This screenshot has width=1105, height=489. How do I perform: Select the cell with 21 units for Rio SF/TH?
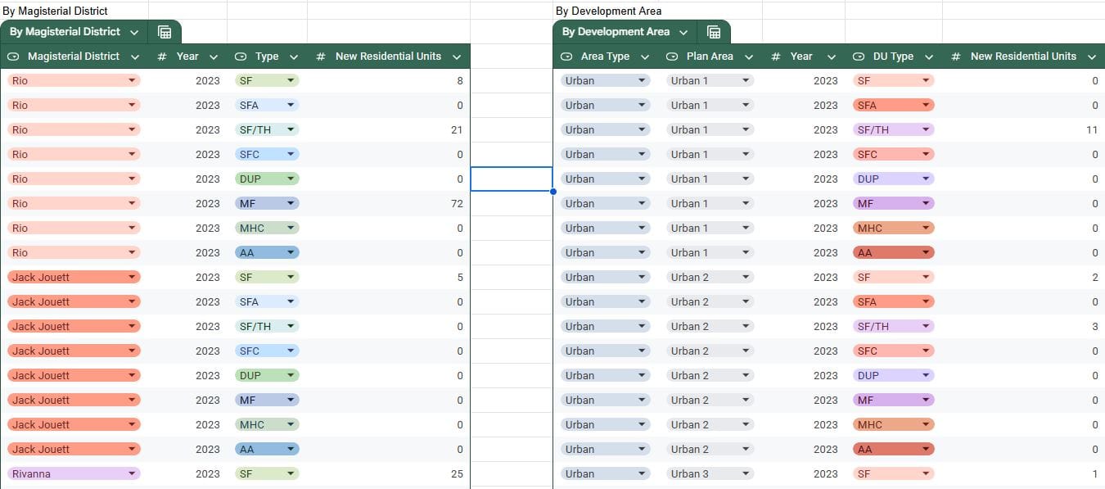click(389, 129)
